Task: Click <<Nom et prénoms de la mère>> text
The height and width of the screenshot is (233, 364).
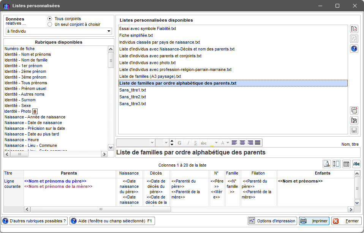Action: [58, 186]
